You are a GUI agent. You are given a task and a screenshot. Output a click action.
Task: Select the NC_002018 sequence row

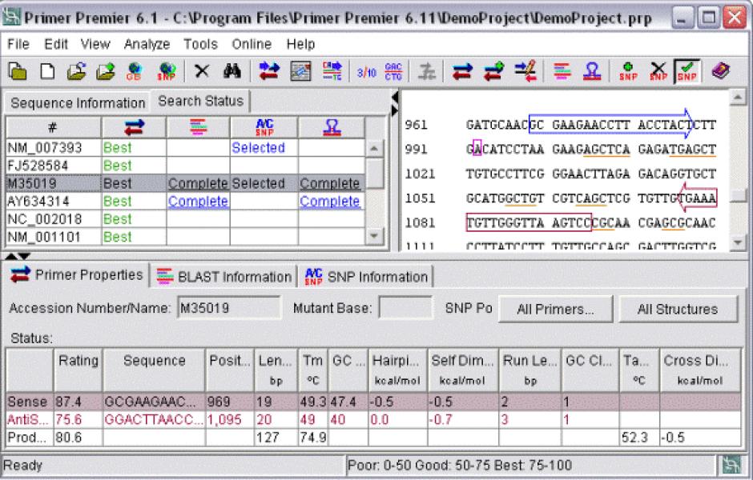point(185,219)
